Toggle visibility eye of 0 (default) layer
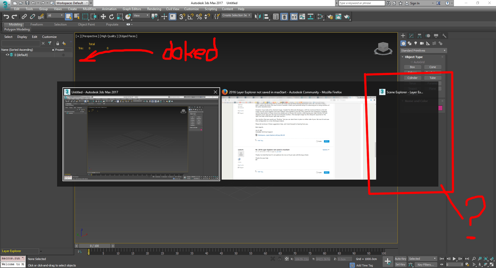 7,55
